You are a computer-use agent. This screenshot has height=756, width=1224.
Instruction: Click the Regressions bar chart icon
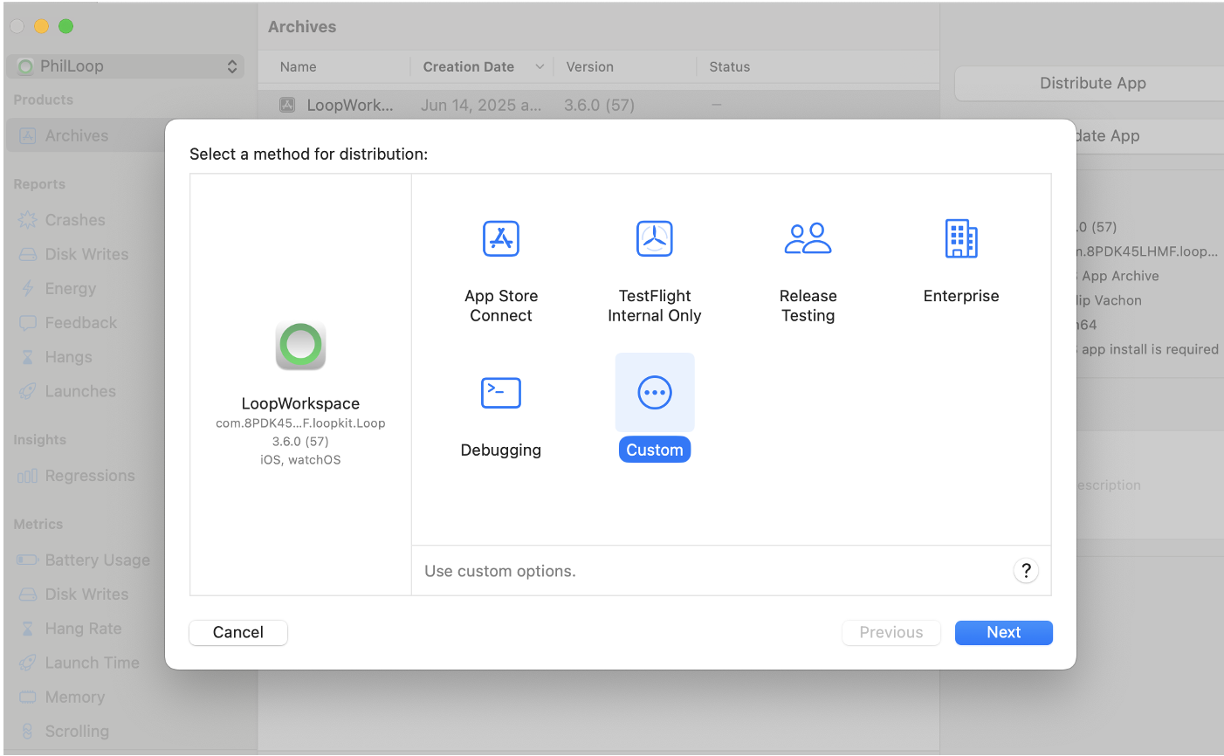[28, 476]
